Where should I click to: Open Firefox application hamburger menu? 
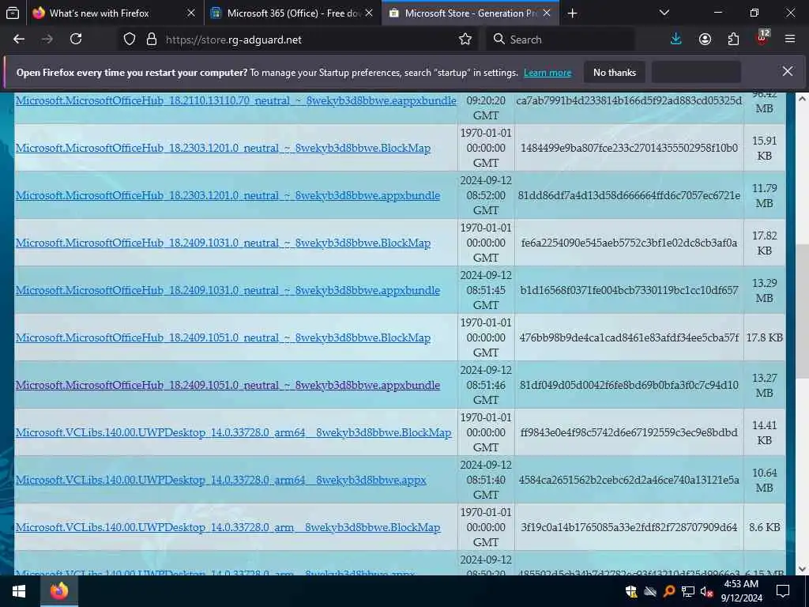(x=790, y=40)
